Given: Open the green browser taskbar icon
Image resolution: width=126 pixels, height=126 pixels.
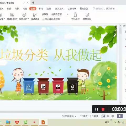Looking at the screenshot, I should 26,122.
